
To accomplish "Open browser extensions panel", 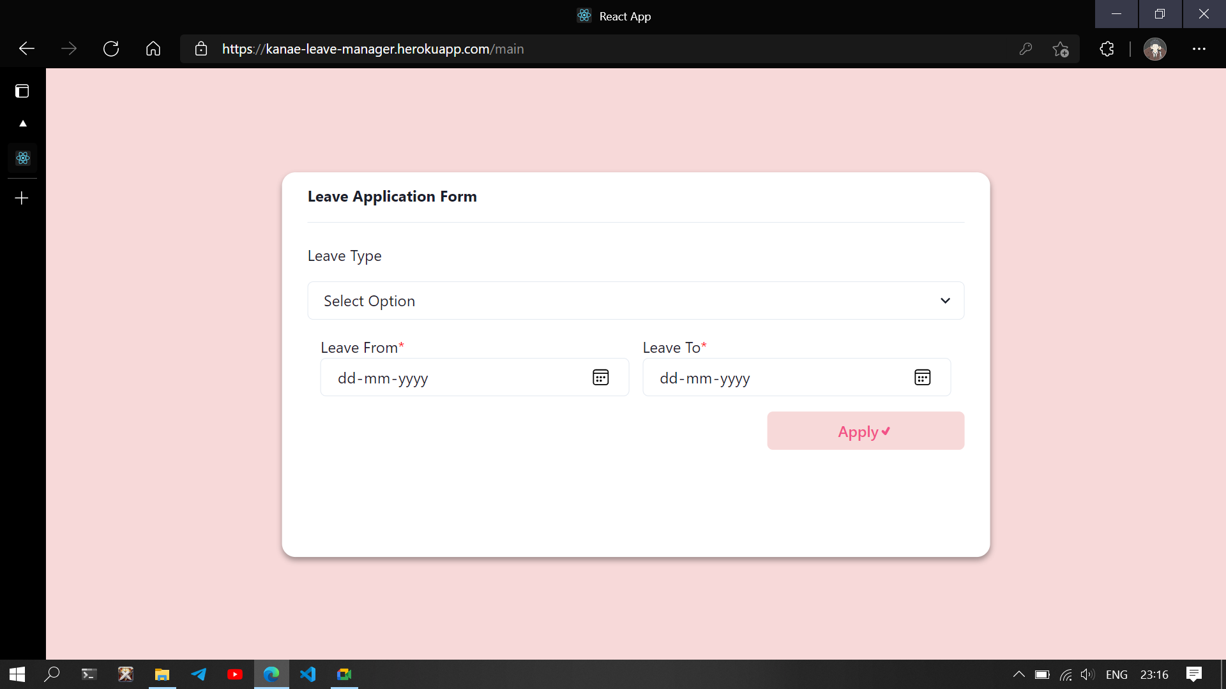I will click(x=1106, y=48).
